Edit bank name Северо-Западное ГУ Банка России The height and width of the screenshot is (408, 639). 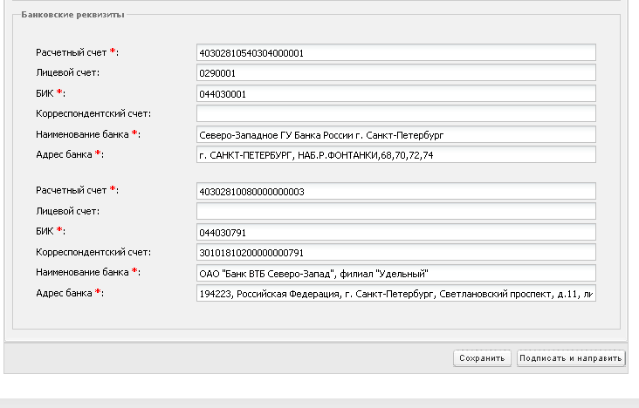coord(396,135)
